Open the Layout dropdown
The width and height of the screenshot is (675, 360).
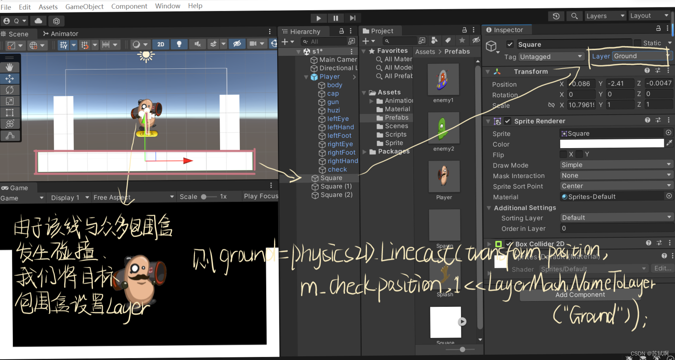[x=649, y=16]
